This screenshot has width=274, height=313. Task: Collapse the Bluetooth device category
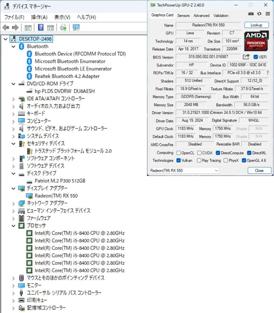pos(13,46)
